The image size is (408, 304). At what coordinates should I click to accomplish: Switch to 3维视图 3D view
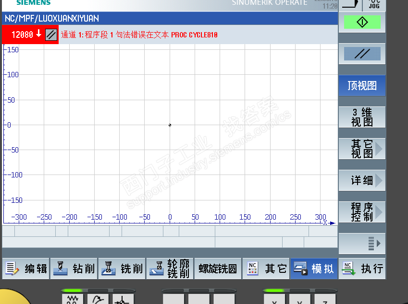362,117
